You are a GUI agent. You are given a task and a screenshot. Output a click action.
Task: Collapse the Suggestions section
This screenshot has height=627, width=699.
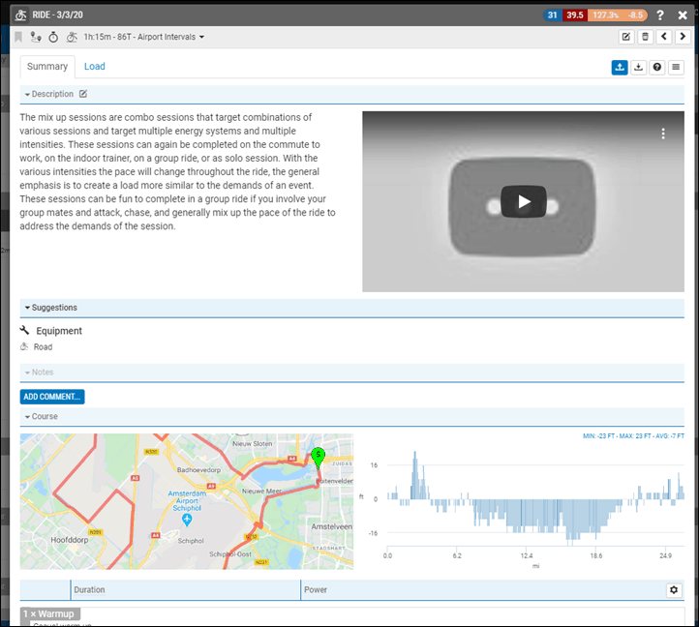[x=50, y=308]
